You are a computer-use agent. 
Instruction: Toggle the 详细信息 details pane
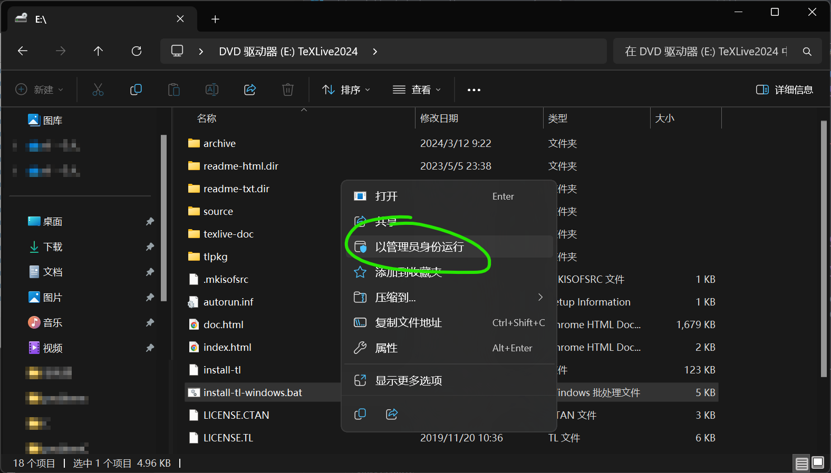click(x=785, y=90)
